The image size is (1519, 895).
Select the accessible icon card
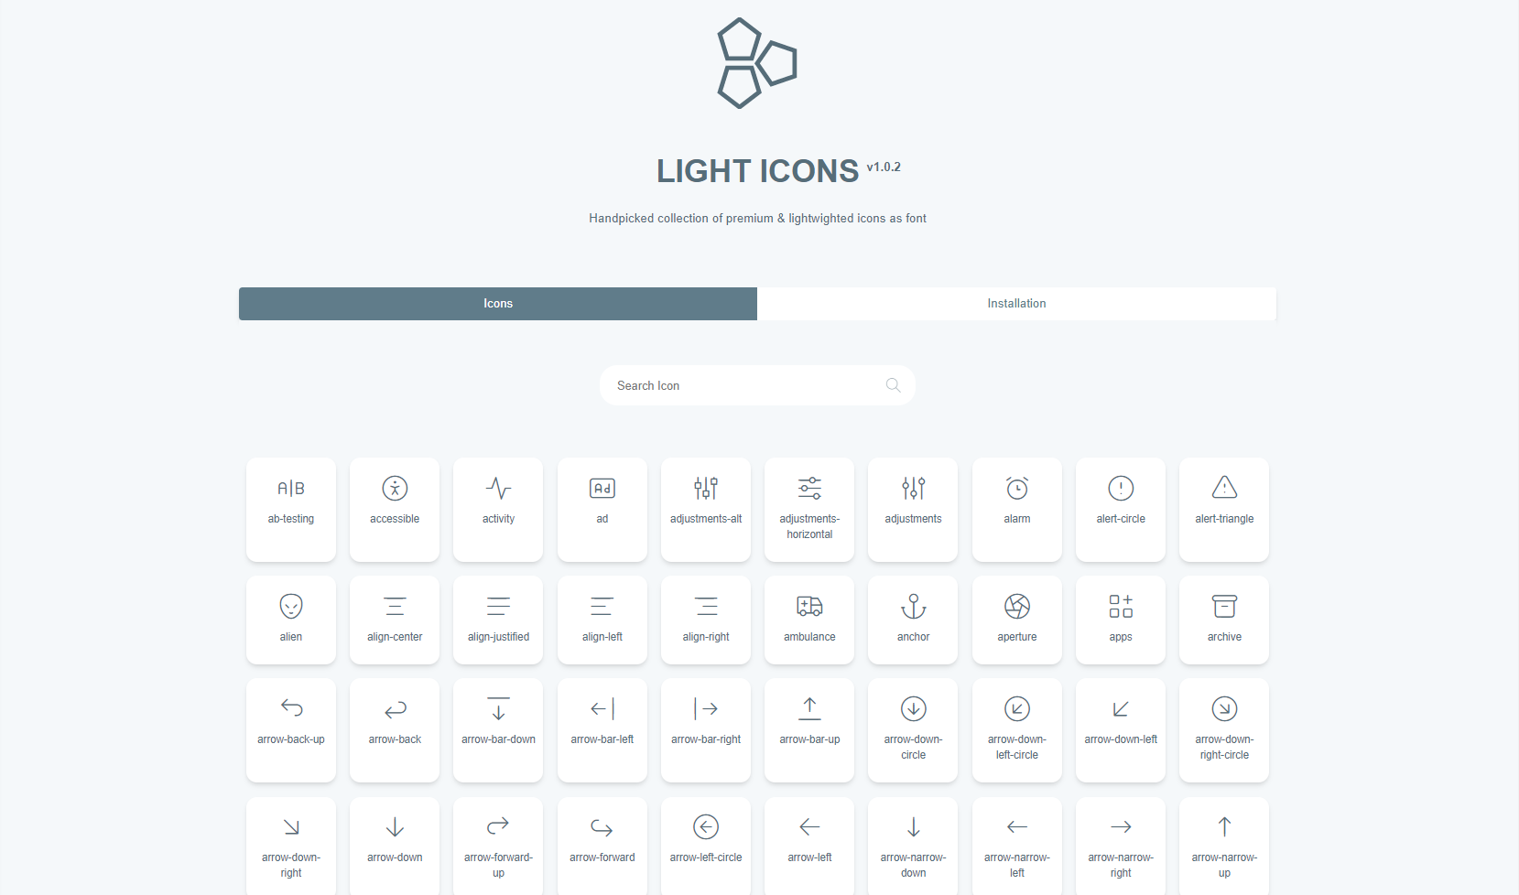tap(395, 509)
